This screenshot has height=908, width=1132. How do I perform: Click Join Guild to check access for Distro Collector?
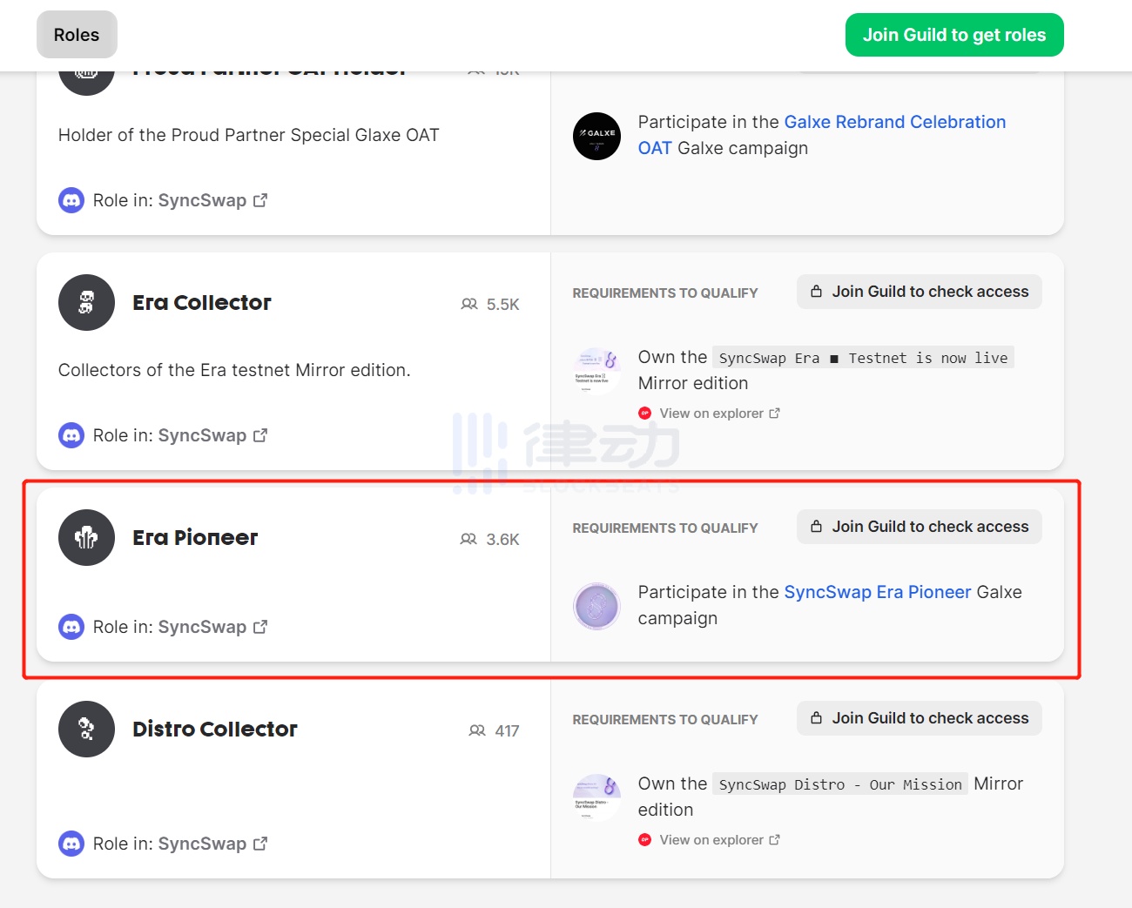(x=919, y=718)
